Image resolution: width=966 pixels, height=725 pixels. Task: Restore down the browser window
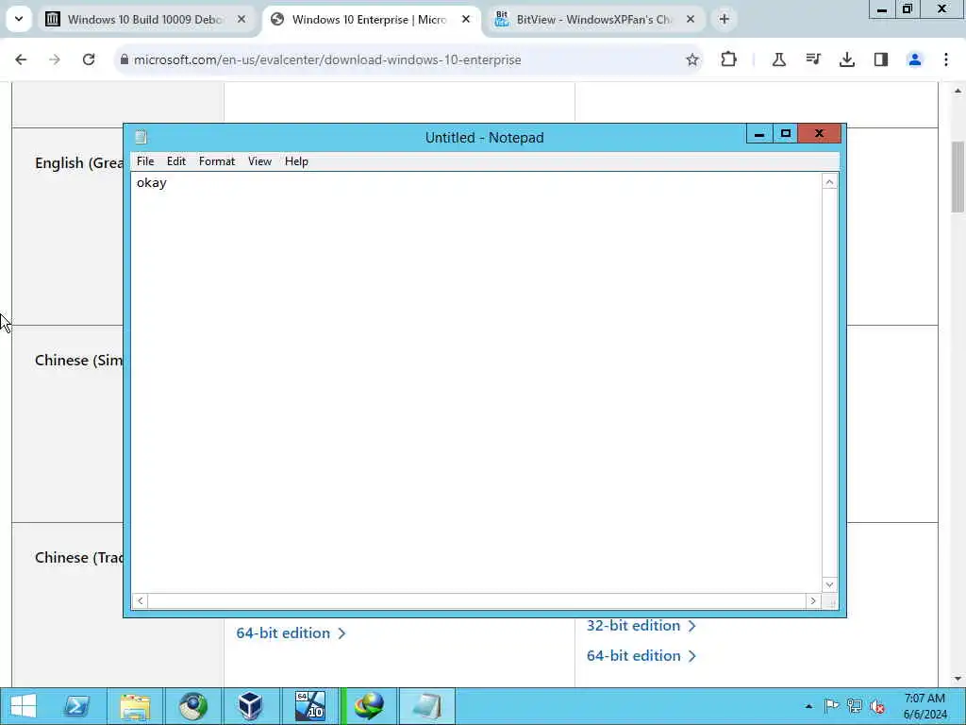click(x=907, y=9)
